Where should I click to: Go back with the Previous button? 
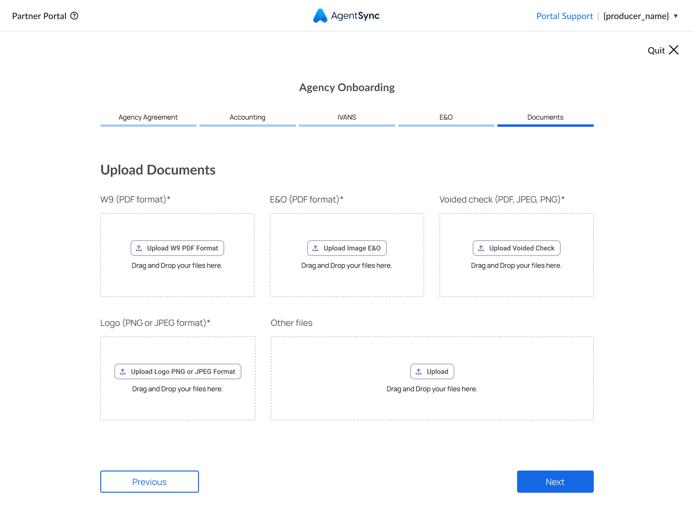point(149,482)
